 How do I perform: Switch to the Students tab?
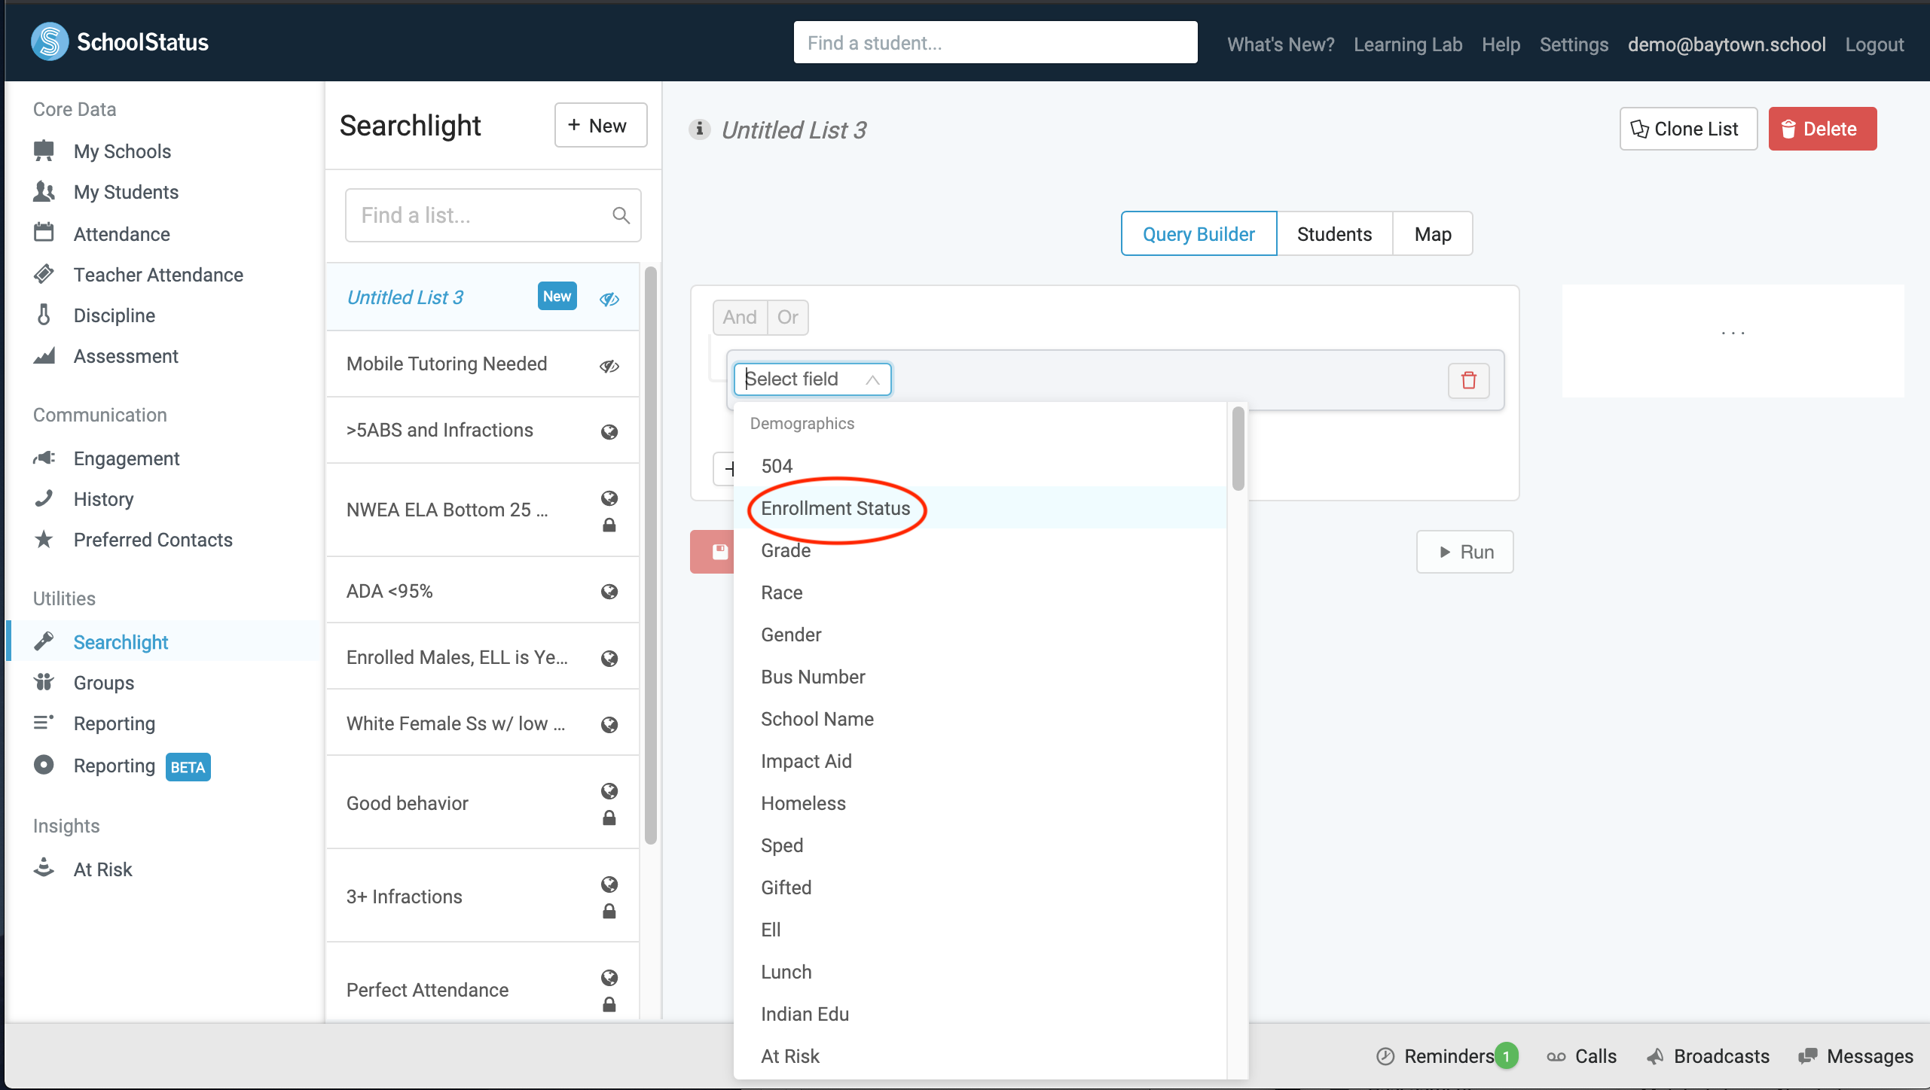click(x=1334, y=234)
